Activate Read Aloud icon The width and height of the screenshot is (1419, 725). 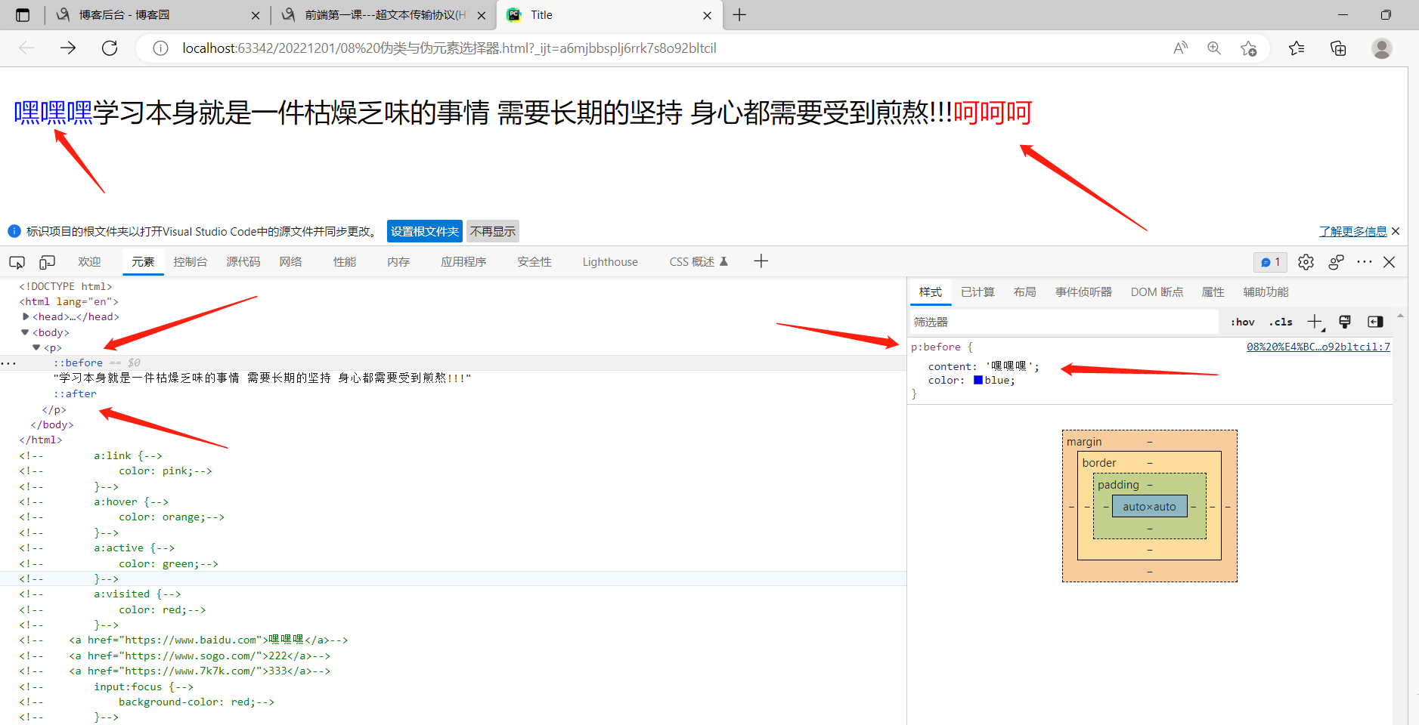[1180, 48]
